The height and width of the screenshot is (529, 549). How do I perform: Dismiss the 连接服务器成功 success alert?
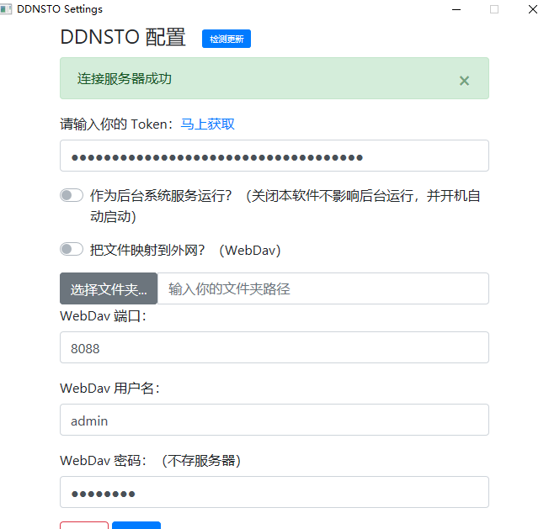(x=464, y=81)
